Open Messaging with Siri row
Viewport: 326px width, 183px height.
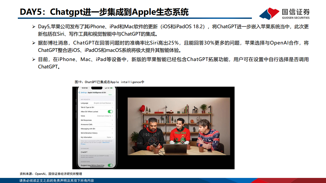click(x=97, y=129)
